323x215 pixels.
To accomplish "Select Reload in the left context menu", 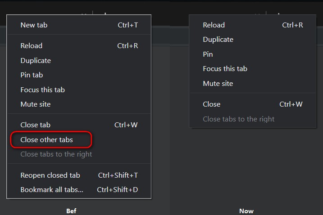I will click(79, 46).
